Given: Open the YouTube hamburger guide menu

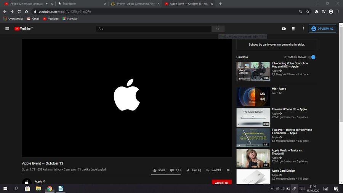Looking at the screenshot, I should pyautogui.click(x=7, y=29).
